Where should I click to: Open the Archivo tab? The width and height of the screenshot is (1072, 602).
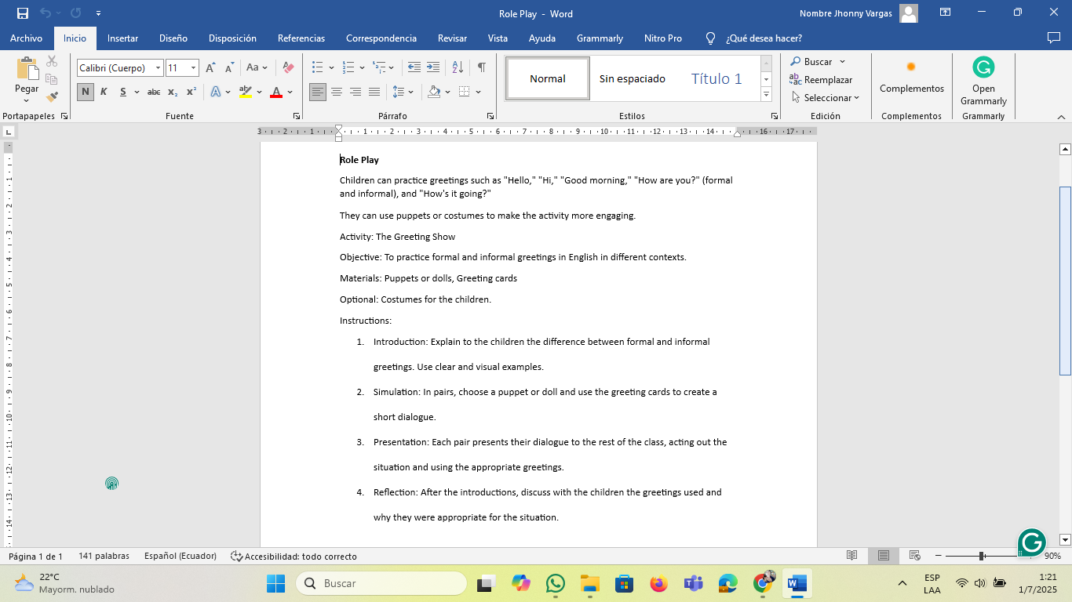click(26, 38)
